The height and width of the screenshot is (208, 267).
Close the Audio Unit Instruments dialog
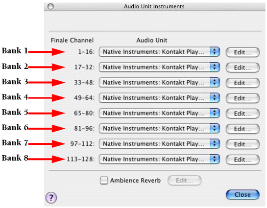(243, 195)
